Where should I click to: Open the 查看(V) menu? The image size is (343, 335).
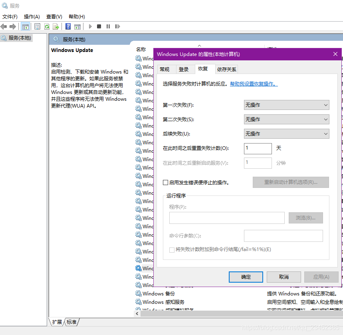point(54,17)
